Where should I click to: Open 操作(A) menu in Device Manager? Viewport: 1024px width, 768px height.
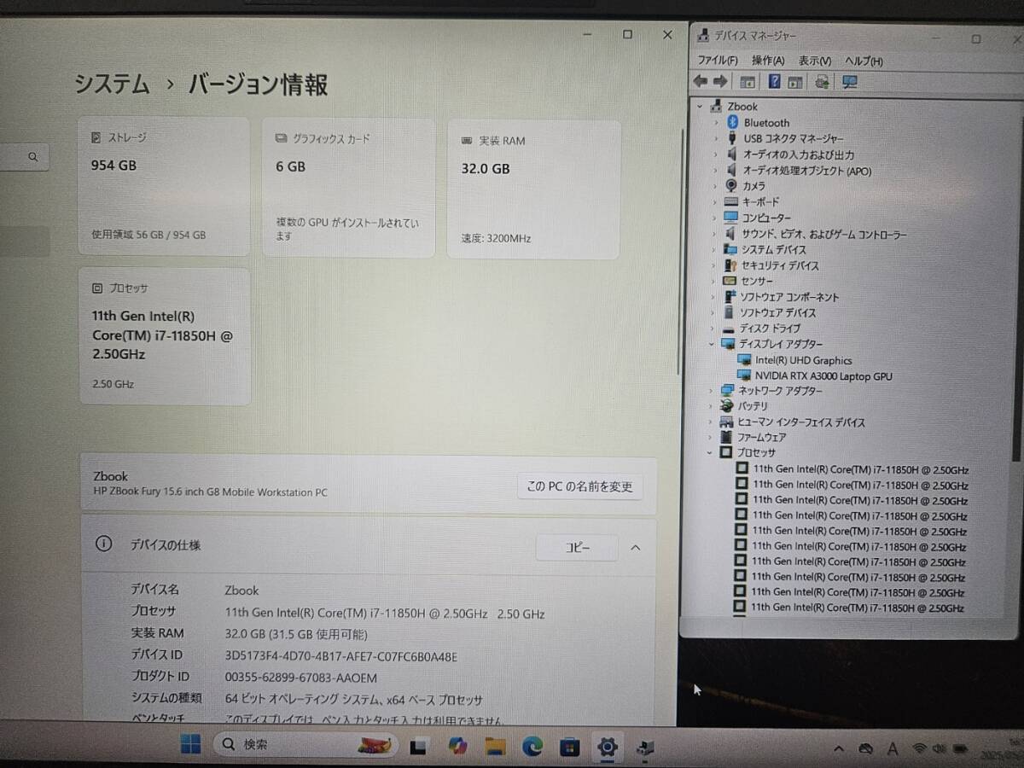[x=768, y=61]
